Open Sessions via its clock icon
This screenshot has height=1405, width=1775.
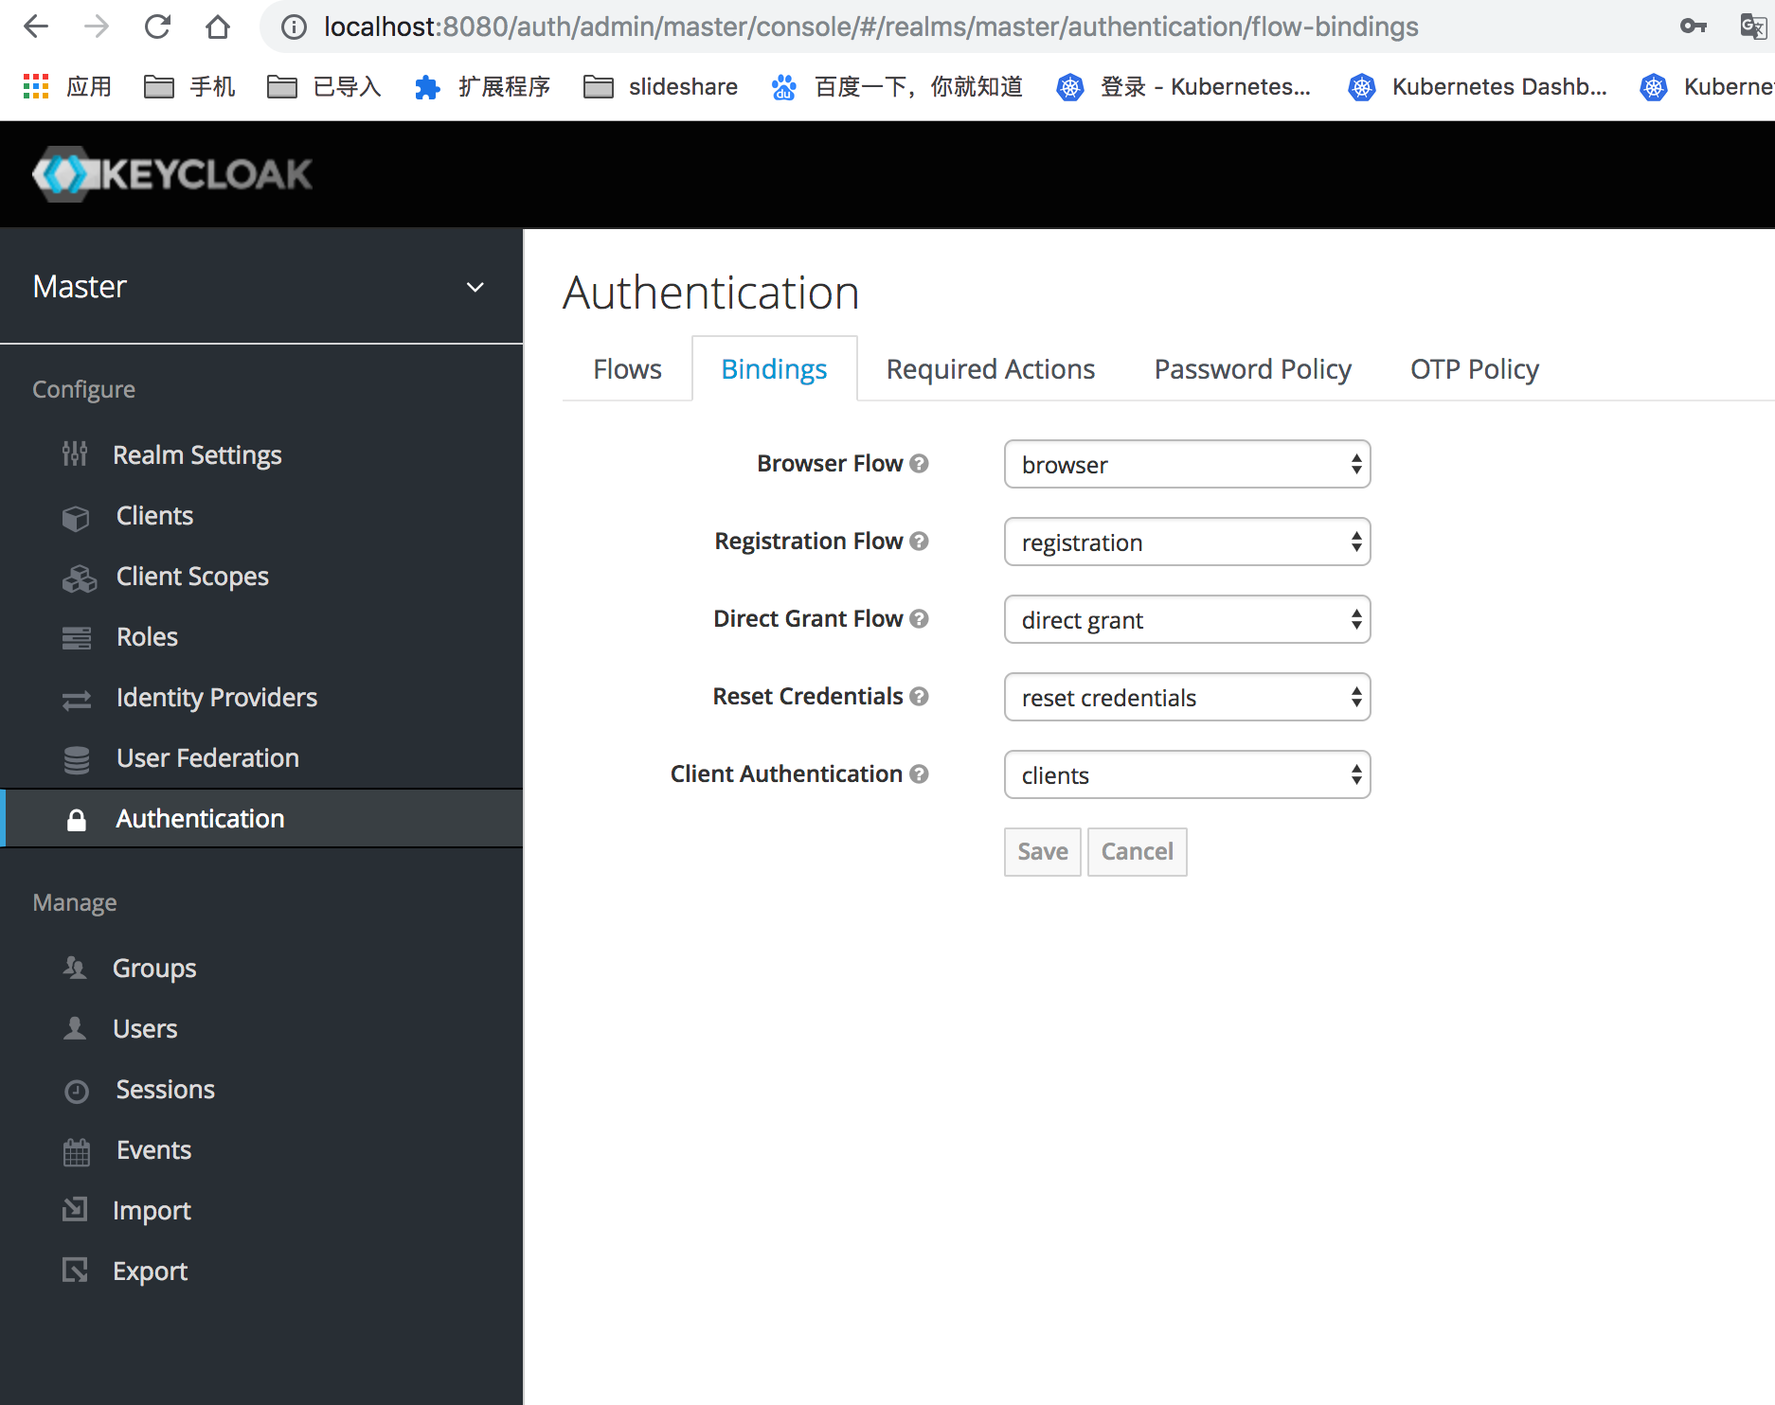pos(76,1090)
